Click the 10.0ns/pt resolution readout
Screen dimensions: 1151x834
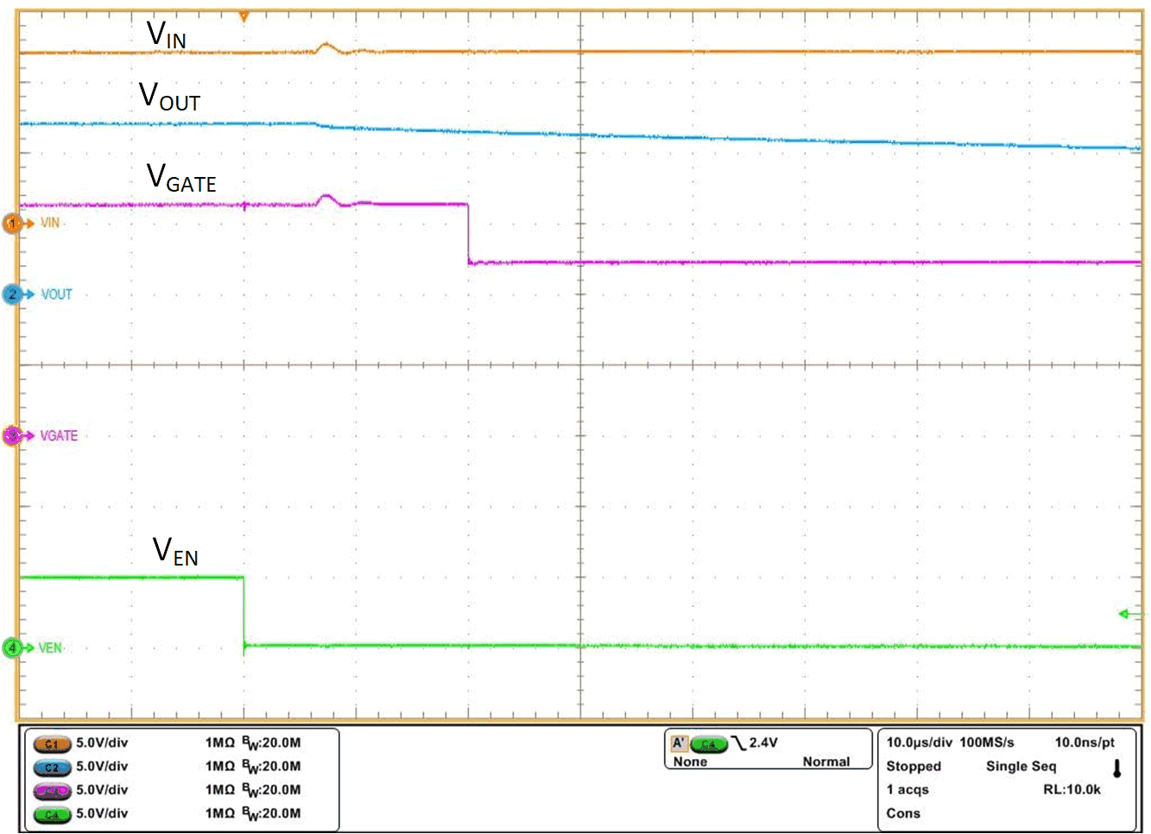[1085, 742]
